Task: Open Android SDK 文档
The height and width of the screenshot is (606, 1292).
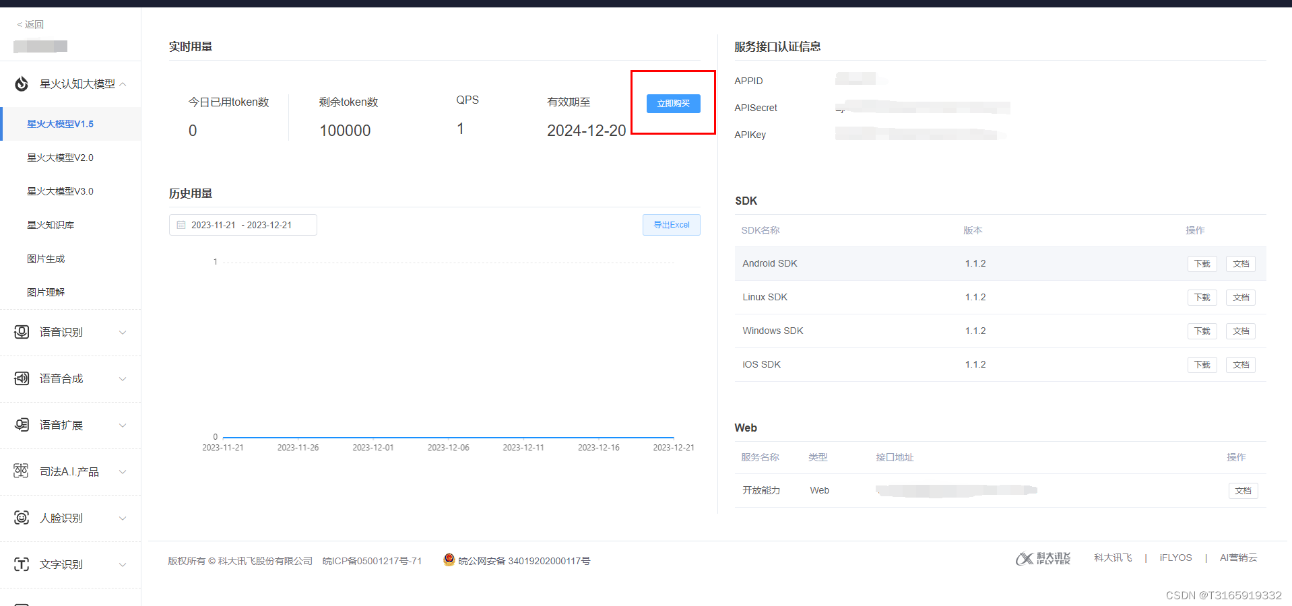Action: pos(1241,264)
